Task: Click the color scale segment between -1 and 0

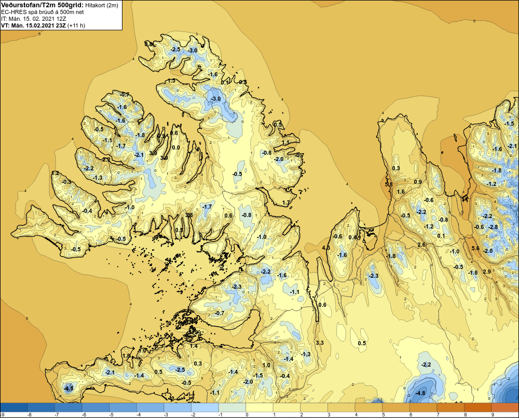Action: click(232, 407)
